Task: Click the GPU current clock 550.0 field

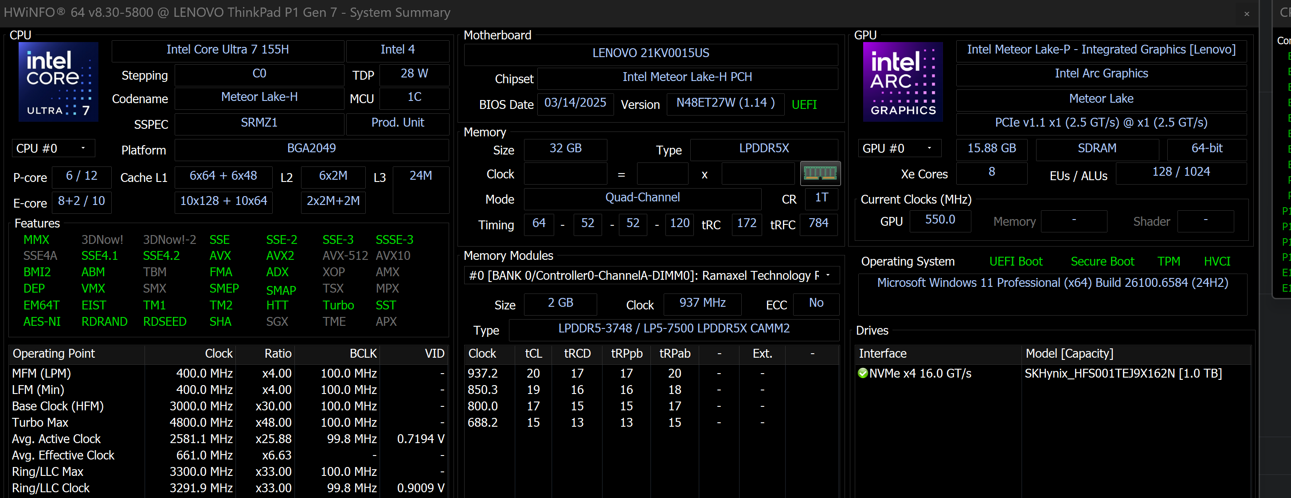Action: (x=940, y=220)
